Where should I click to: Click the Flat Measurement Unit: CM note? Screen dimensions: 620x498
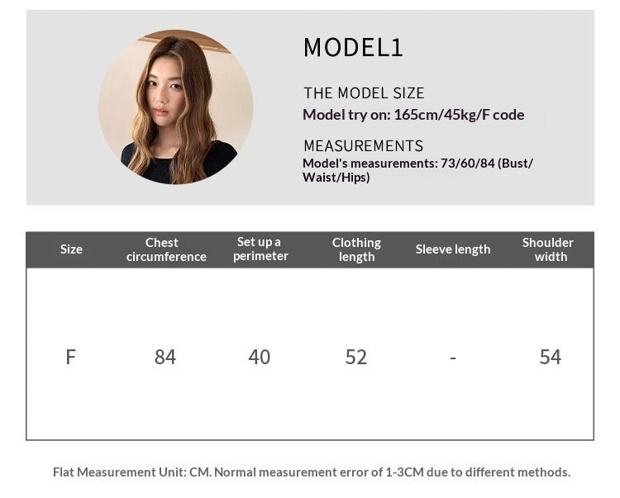click(x=131, y=472)
